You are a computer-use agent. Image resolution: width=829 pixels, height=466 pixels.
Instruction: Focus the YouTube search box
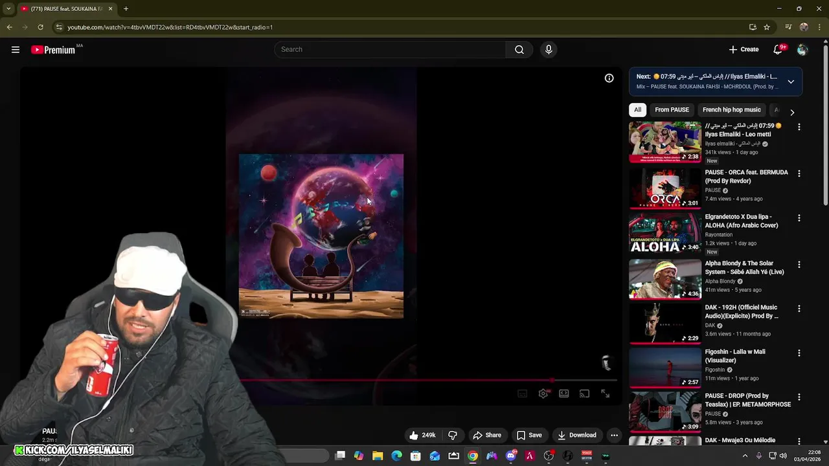click(390, 50)
